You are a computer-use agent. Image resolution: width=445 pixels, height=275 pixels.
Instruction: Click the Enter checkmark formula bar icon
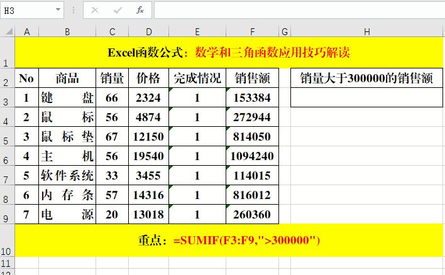point(117,11)
